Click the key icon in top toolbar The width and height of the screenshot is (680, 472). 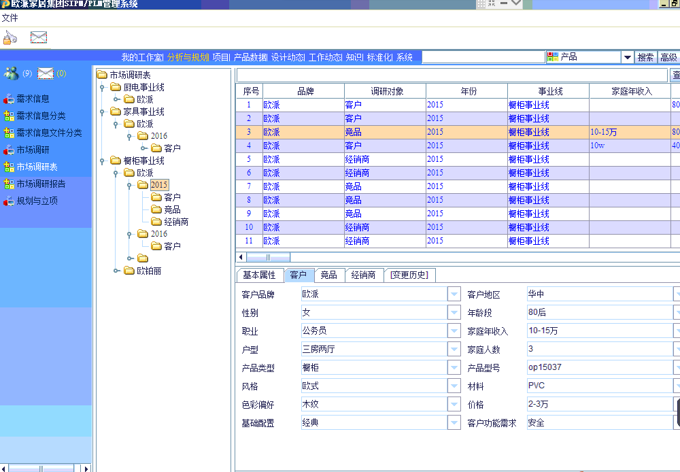click(x=10, y=37)
